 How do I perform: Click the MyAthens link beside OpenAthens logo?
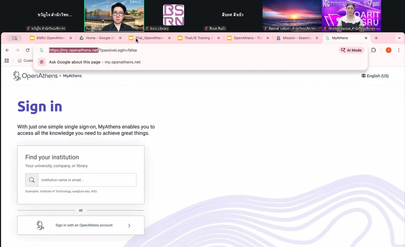[72, 76]
